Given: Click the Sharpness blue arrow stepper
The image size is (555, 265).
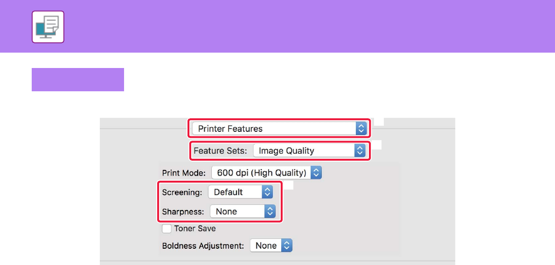Looking at the screenshot, I should point(270,211).
